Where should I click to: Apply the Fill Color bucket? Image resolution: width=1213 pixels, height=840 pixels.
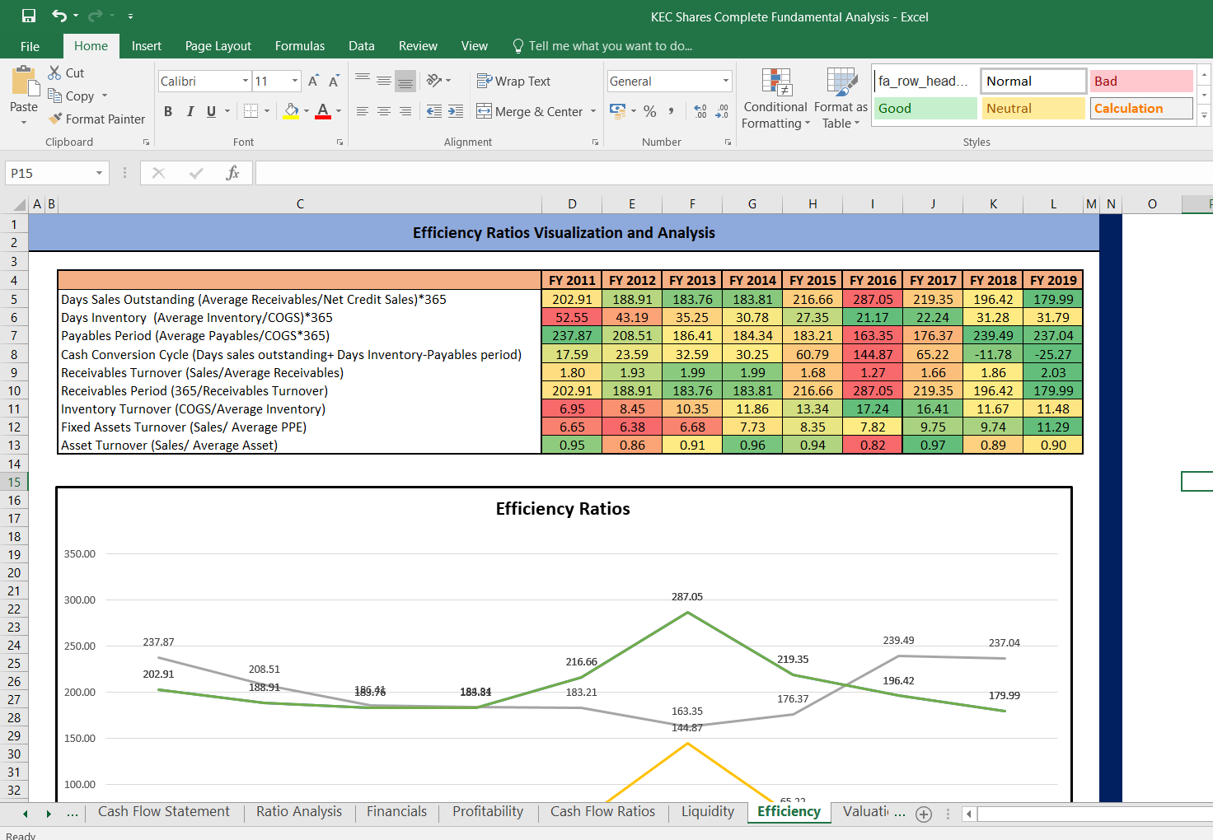tap(291, 111)
